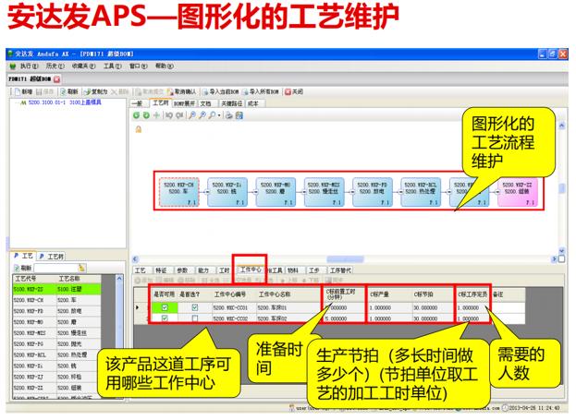Click the save-diagram disk icon

(239, 115)
